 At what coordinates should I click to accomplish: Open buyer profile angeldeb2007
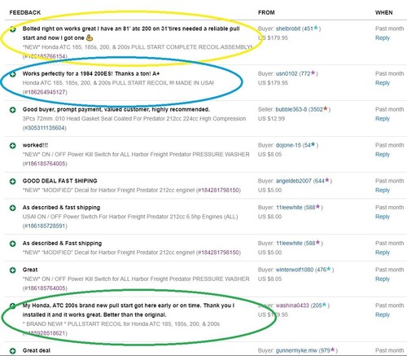[x=294, y=181]
